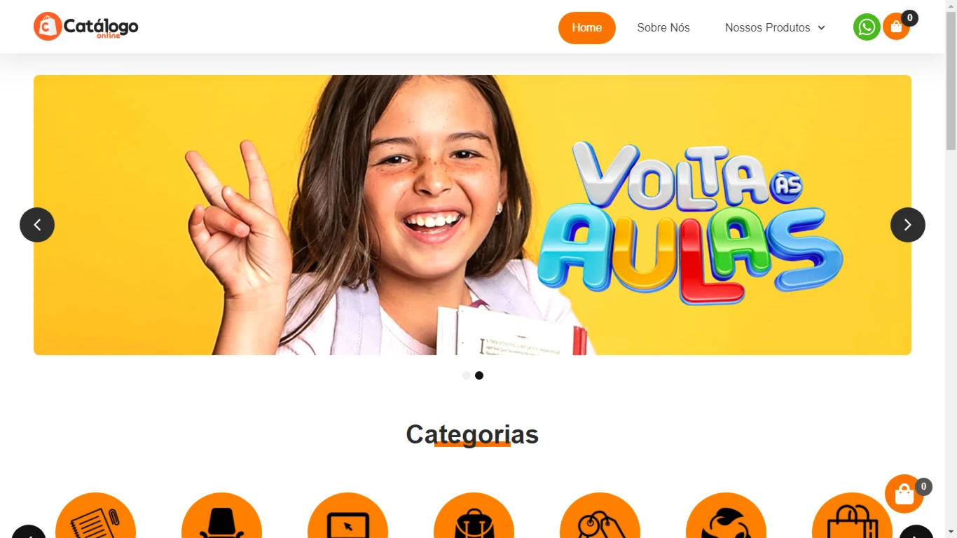
Task: Select the second active banner dot
Action: tap(479, 375)
